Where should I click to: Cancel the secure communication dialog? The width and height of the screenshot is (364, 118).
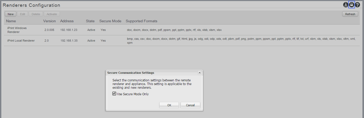click(x=190, y=105)
